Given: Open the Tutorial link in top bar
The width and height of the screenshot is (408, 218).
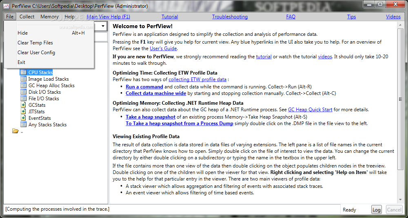Looking at the screenshot, I should [x=170, y=17].
